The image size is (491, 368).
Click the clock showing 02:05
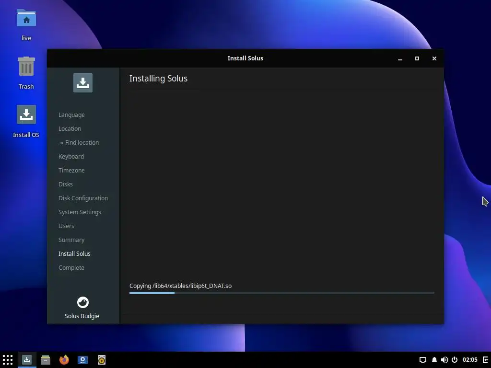coord(470,360)
